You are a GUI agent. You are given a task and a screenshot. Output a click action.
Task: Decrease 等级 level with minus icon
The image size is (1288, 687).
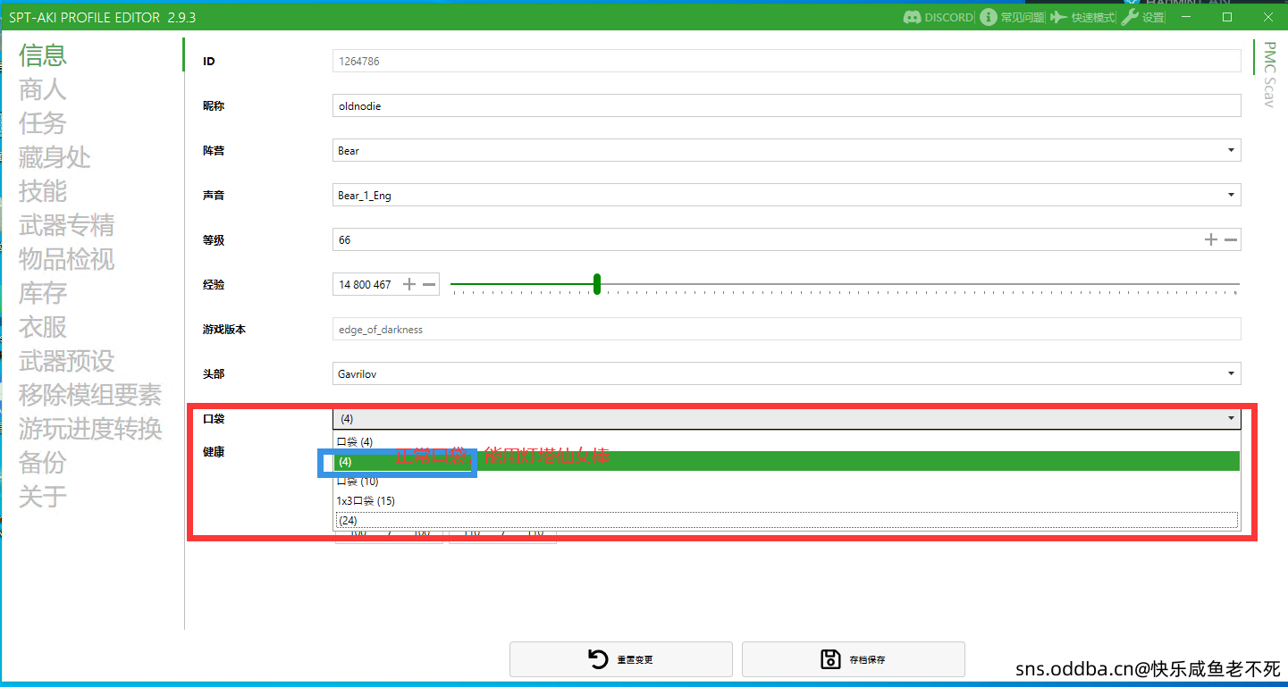[x=1231, y=239]
